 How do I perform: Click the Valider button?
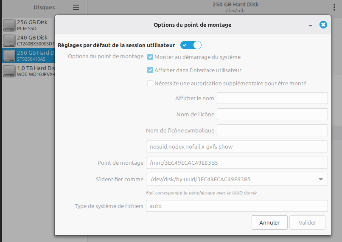(307, 222)
